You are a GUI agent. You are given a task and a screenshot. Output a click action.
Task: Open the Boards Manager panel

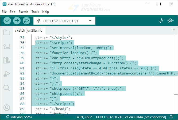point(7,46)
